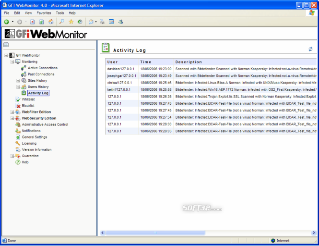Click the Past Connections tree icon
Viewport: 319px width, 246px height.
[24, 74]
